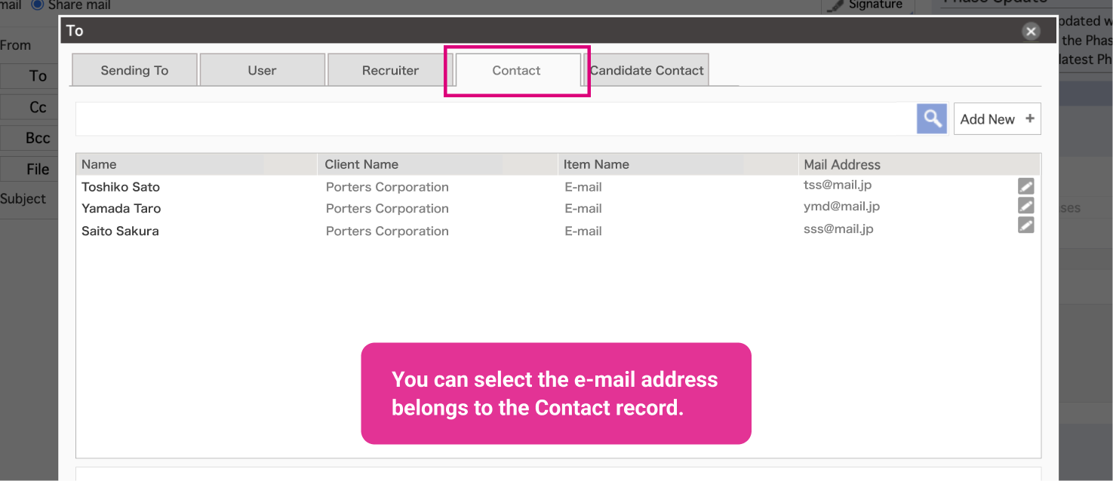Select Yamada Taro from the list
The image size is (1113, 481).
coord(121,209)
